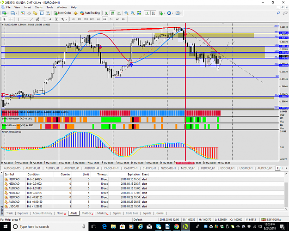Zoom in on the chart
This screenshot has width=289, height=231.
pyautogui.click(x=126, y=13)
